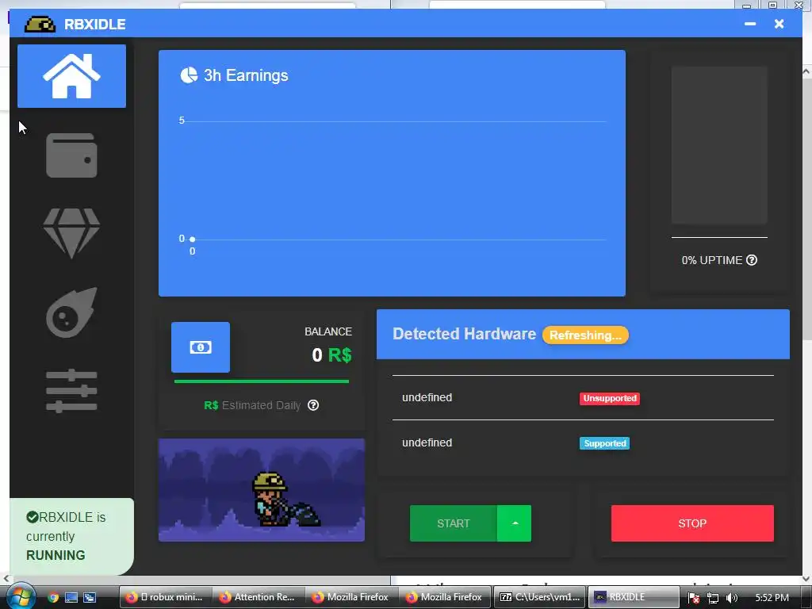Switch to the Attention Re... Firefox taskbar item
Screen dimensions: 812x609
(259, 597)
